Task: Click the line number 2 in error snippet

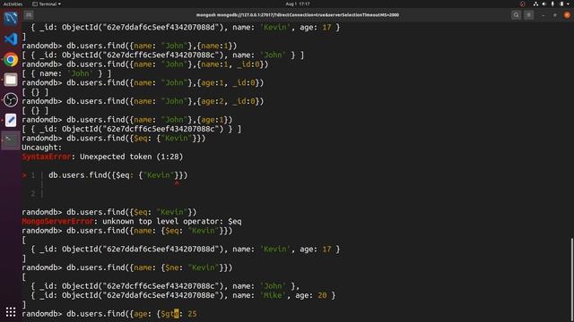Action: click(32, 193)
